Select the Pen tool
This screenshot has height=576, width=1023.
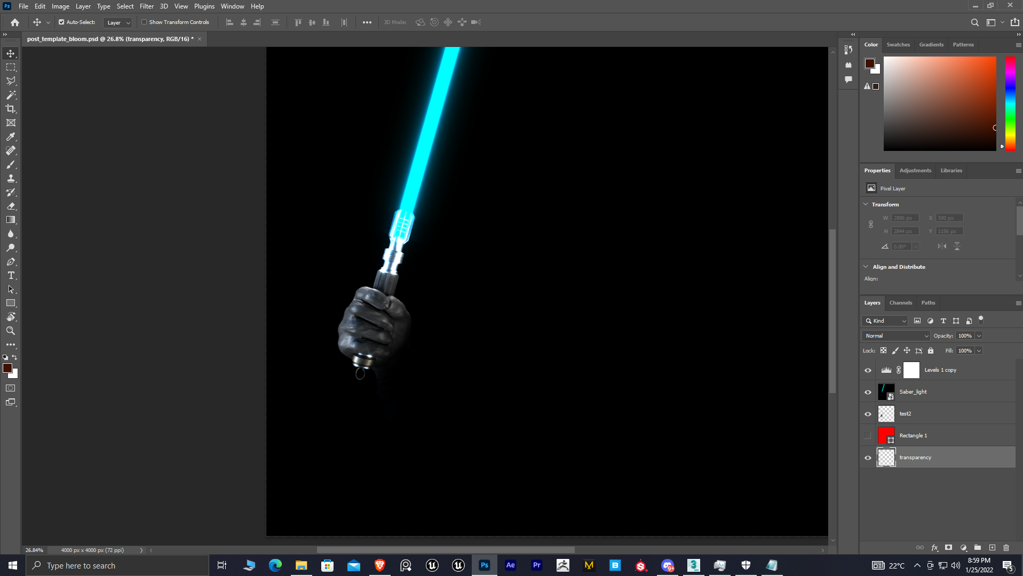pyautogui.click(x=11, y=261)
